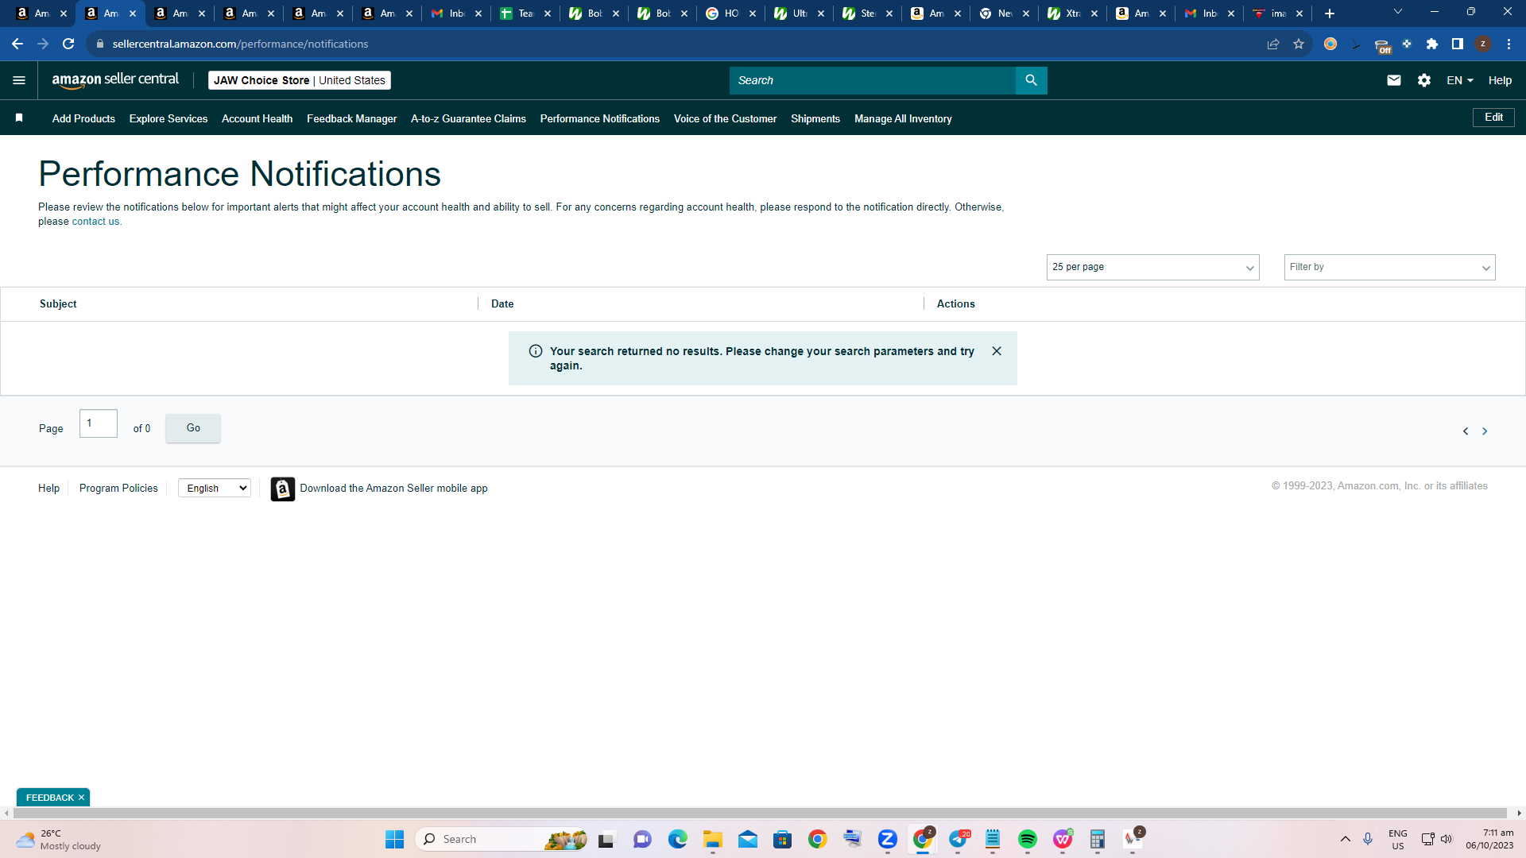Open the hamburger navigation menu

click(19, 80)
